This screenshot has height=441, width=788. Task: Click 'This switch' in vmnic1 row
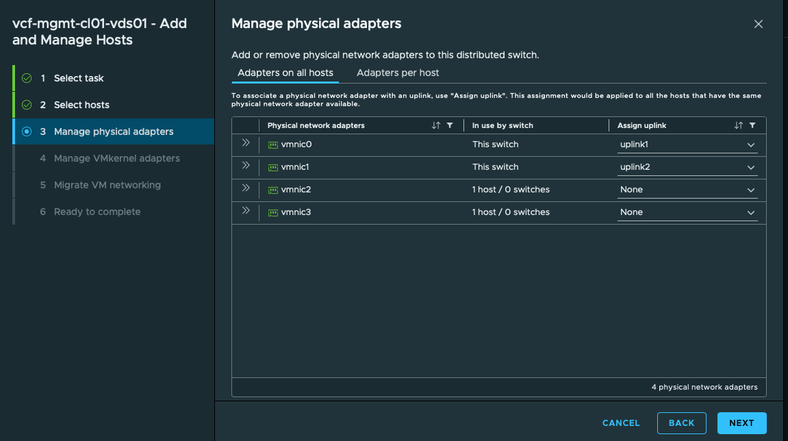point(495,167)
